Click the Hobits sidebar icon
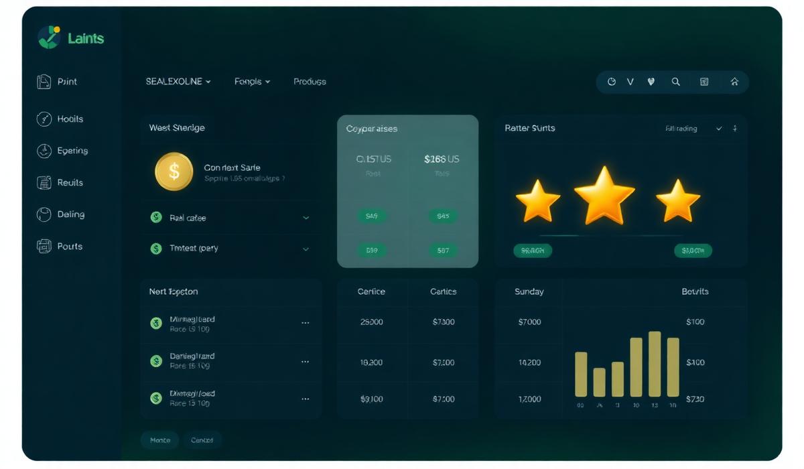The height and width of the screenshot is (469, 804). (x=44, y=119)
